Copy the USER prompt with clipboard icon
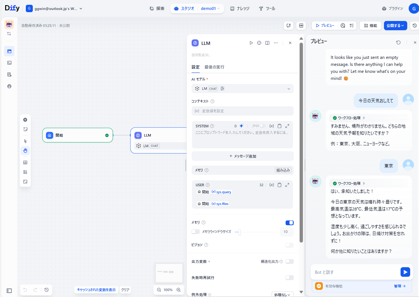Screen dimensions: 419x297 click(x=279, y=185)
